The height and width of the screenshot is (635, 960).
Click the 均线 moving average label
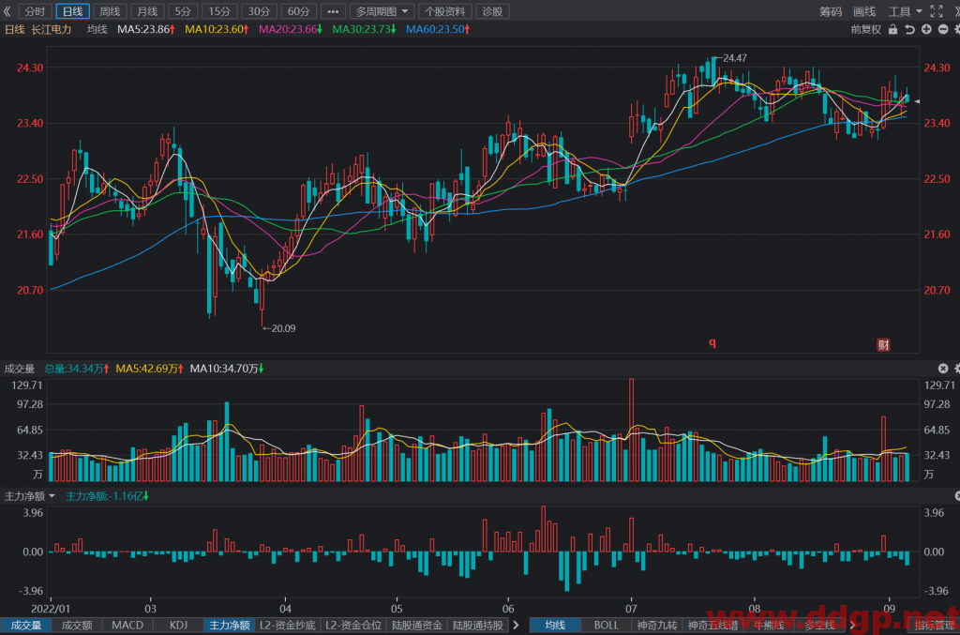(97, 29)
